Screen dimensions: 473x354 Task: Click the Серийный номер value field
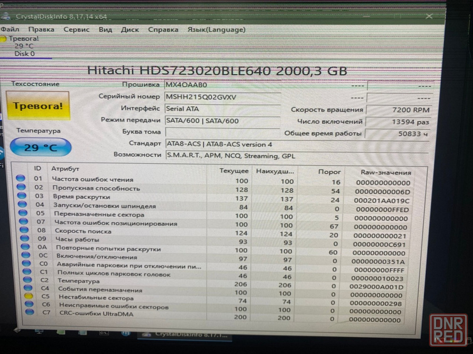point(221,97)
